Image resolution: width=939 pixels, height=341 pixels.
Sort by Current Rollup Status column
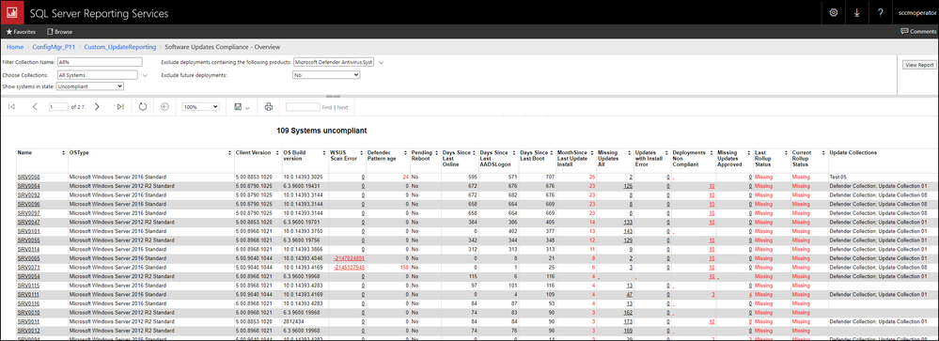824,153
